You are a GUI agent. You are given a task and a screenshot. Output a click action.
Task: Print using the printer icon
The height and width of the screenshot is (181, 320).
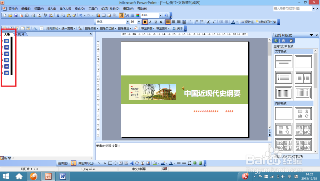tap(33, 15)
